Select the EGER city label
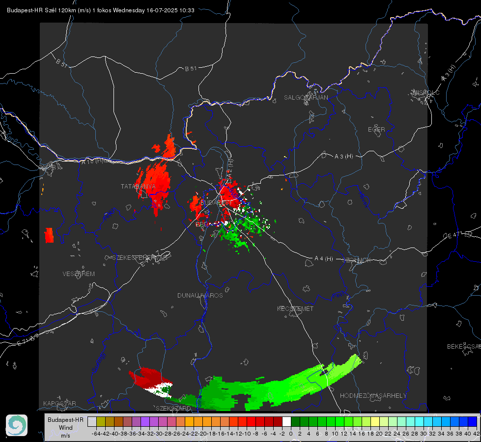Screen dimensions: 481x442 [x=376, y=130]
